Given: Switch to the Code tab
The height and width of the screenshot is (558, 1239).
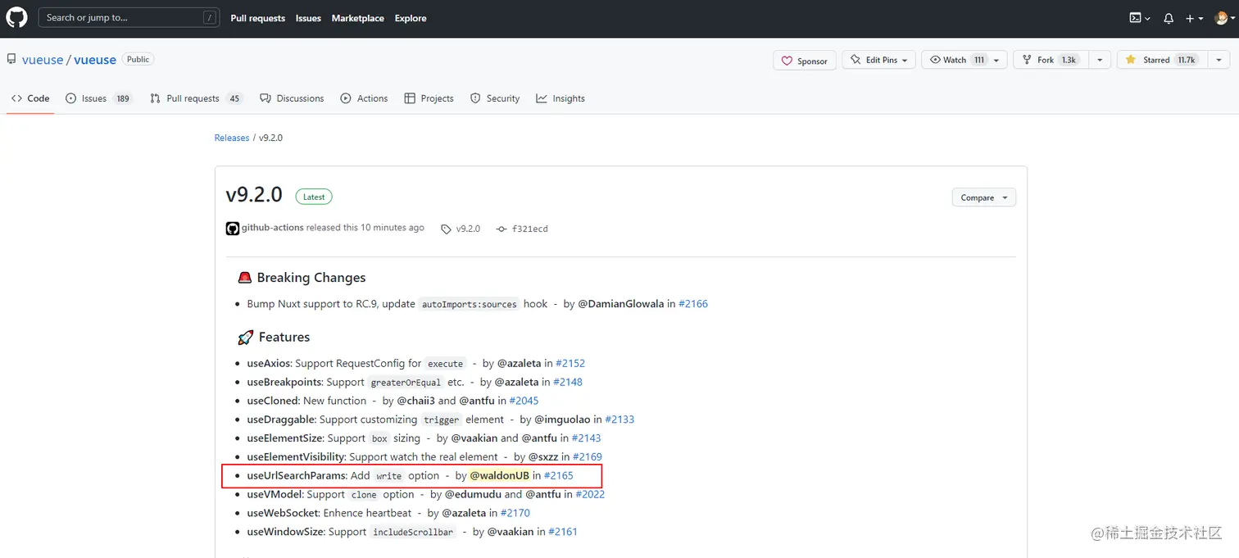Looking at the screenshot, I should (30, 98).
